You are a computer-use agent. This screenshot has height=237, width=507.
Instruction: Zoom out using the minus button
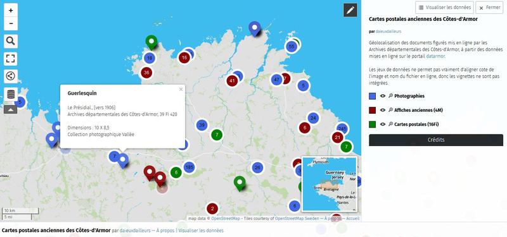pos(11,23)
